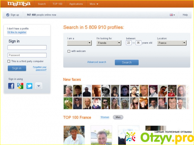This screenshot has height=145, width=194.
Task: Click the Advanced search link
Action: (96, 62)
